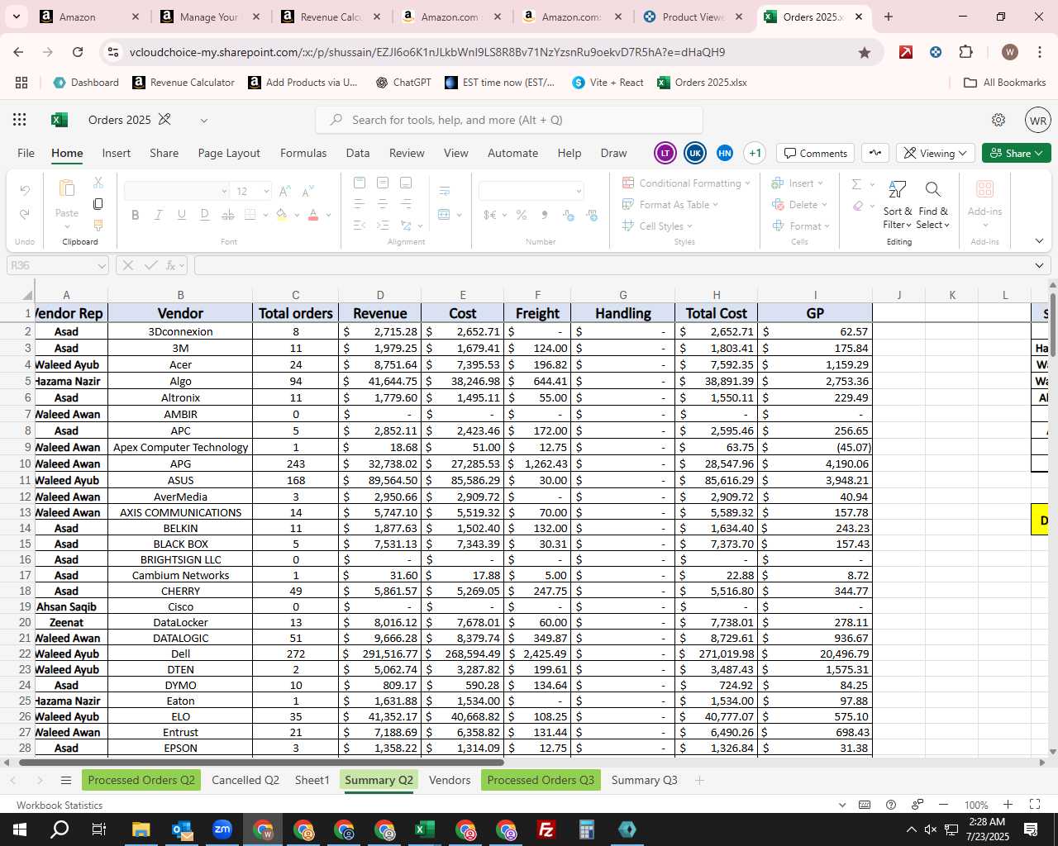The width and height of the screenshot is (1058, 846).
Task: Click the Comma Style icon
Action: point(544,215)
